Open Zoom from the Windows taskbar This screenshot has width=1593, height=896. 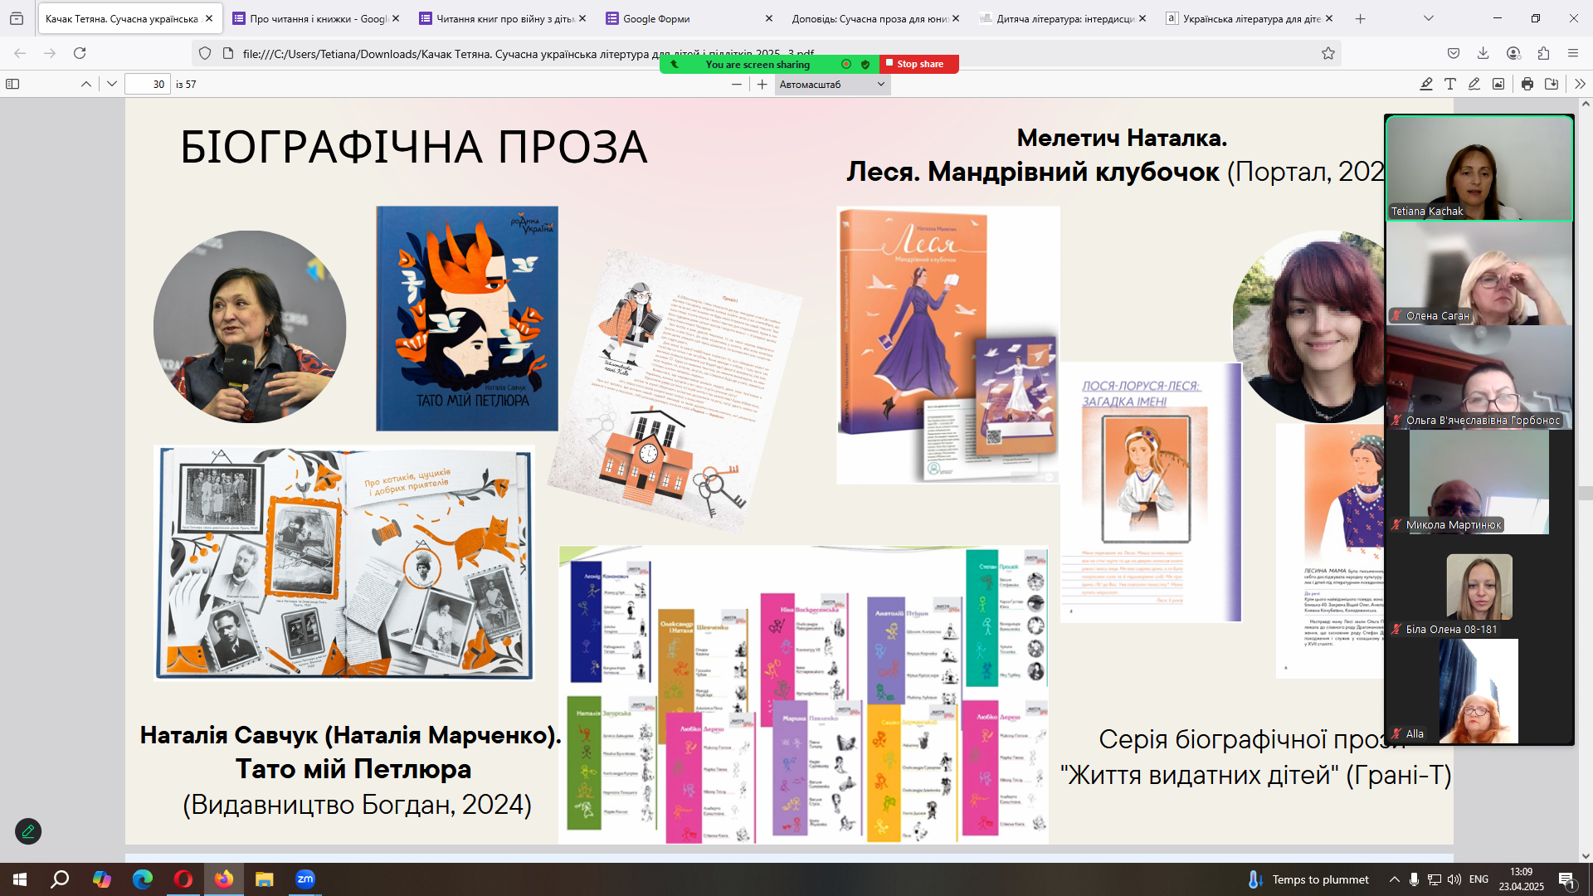click(x=305, y=879)
